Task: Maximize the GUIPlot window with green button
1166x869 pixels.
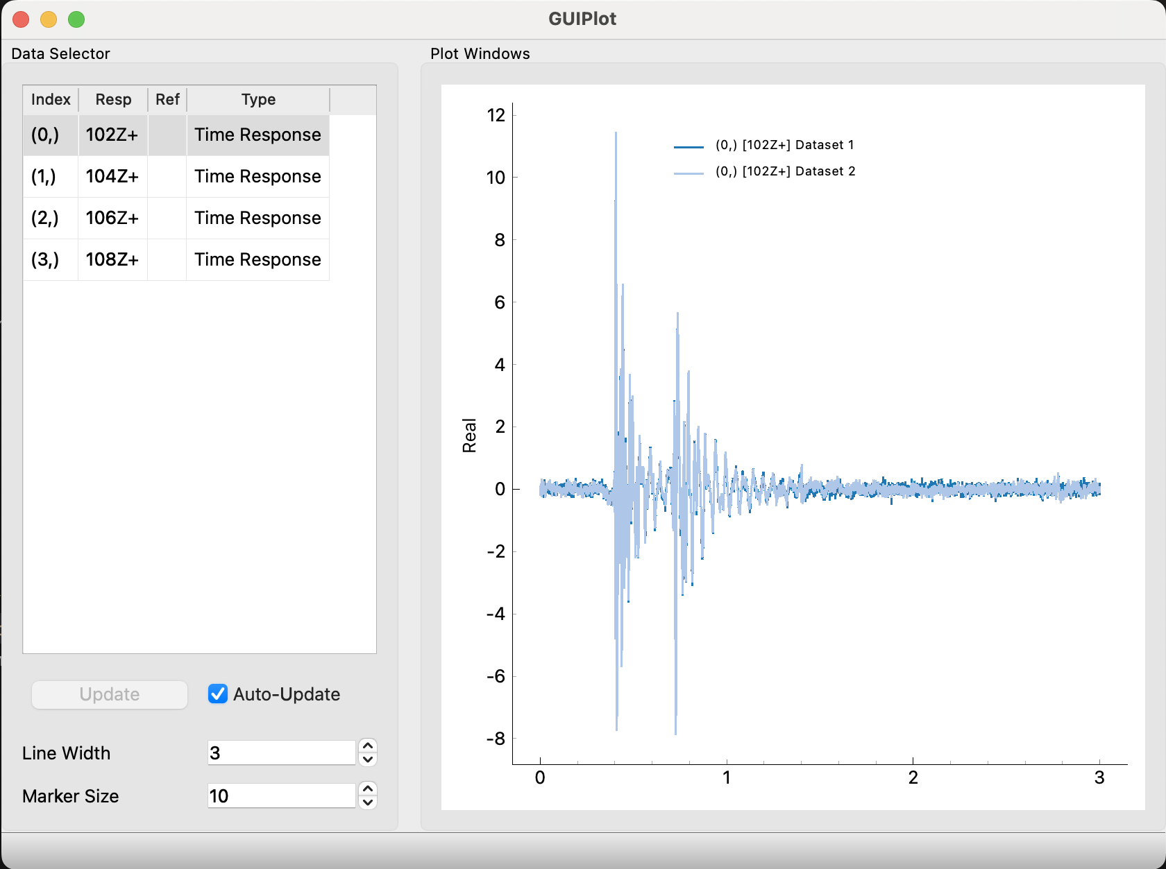Action: 76,19
